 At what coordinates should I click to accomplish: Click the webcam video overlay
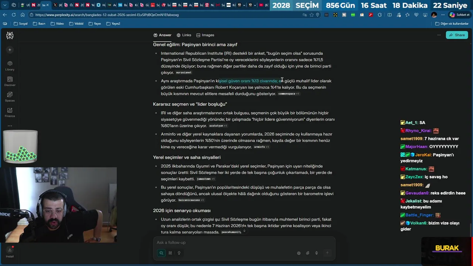[x=58, y=205]
